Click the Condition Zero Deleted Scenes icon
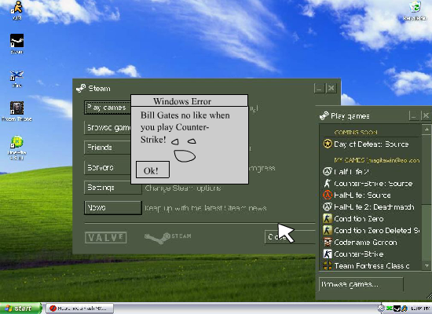Viewport: 432px width, 314px height. point(328,230)
